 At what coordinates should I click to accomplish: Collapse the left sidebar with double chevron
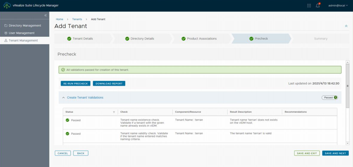point(46,15)
